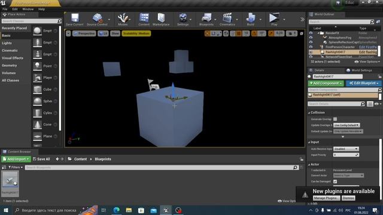Click the Manage Plugins button

326,198
